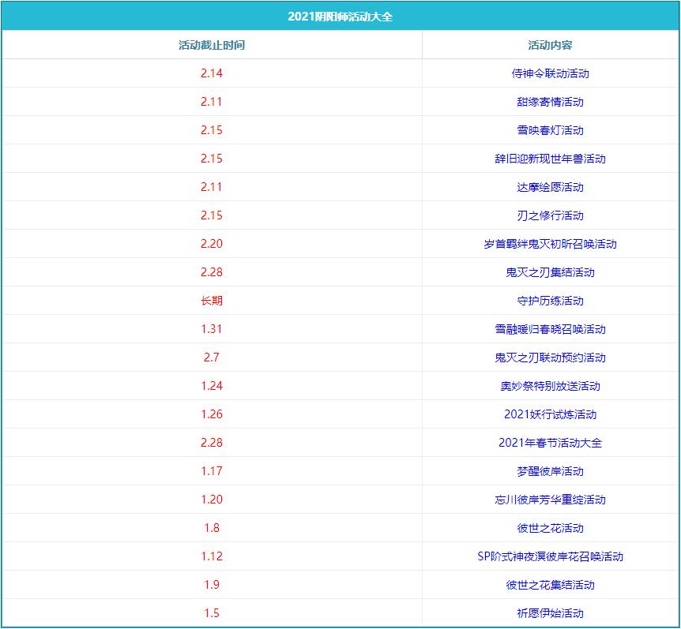
Task: Open the 甜缘寄情活动 link
Action: pyautogui.click(x=550, y=102)
